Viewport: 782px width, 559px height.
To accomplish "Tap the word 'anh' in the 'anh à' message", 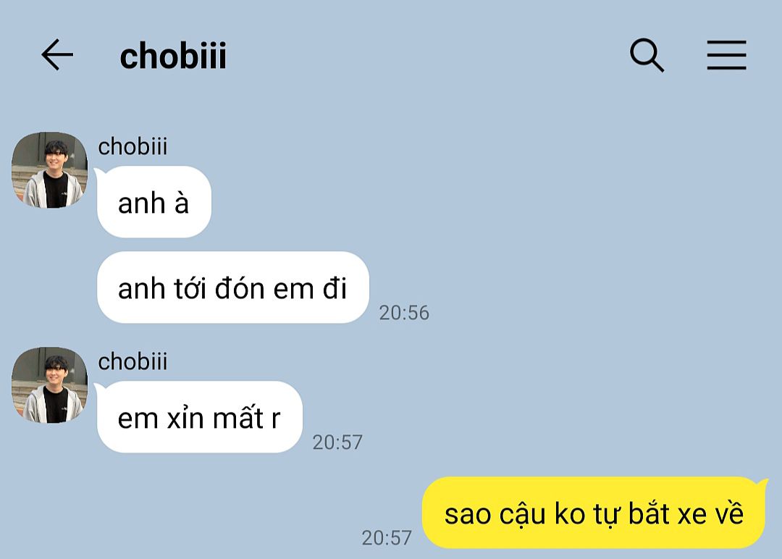I will (x=142, y=203).
